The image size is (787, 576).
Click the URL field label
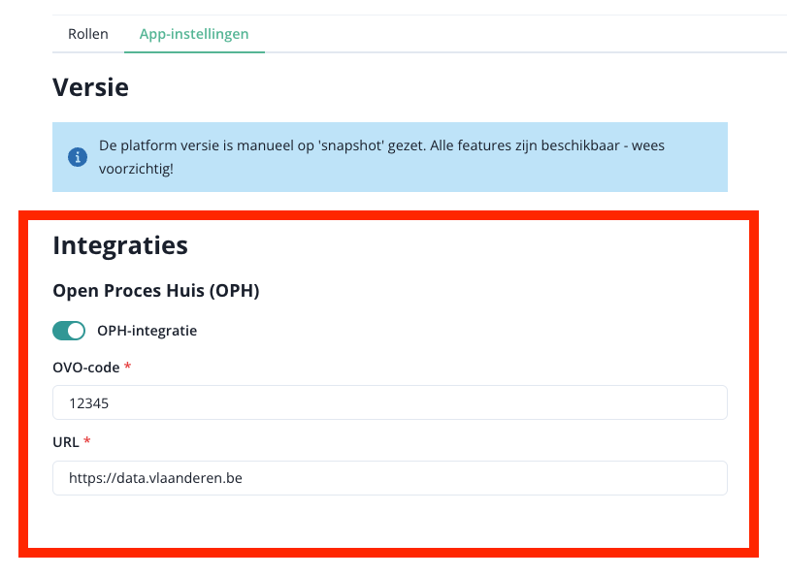65,442
